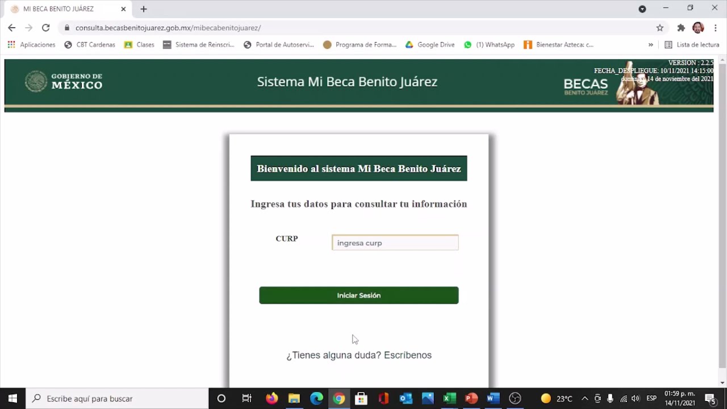Viewport: 727px width, 409px height.
Task: Open the Google Drive bookmark
Action: [429, 45]
